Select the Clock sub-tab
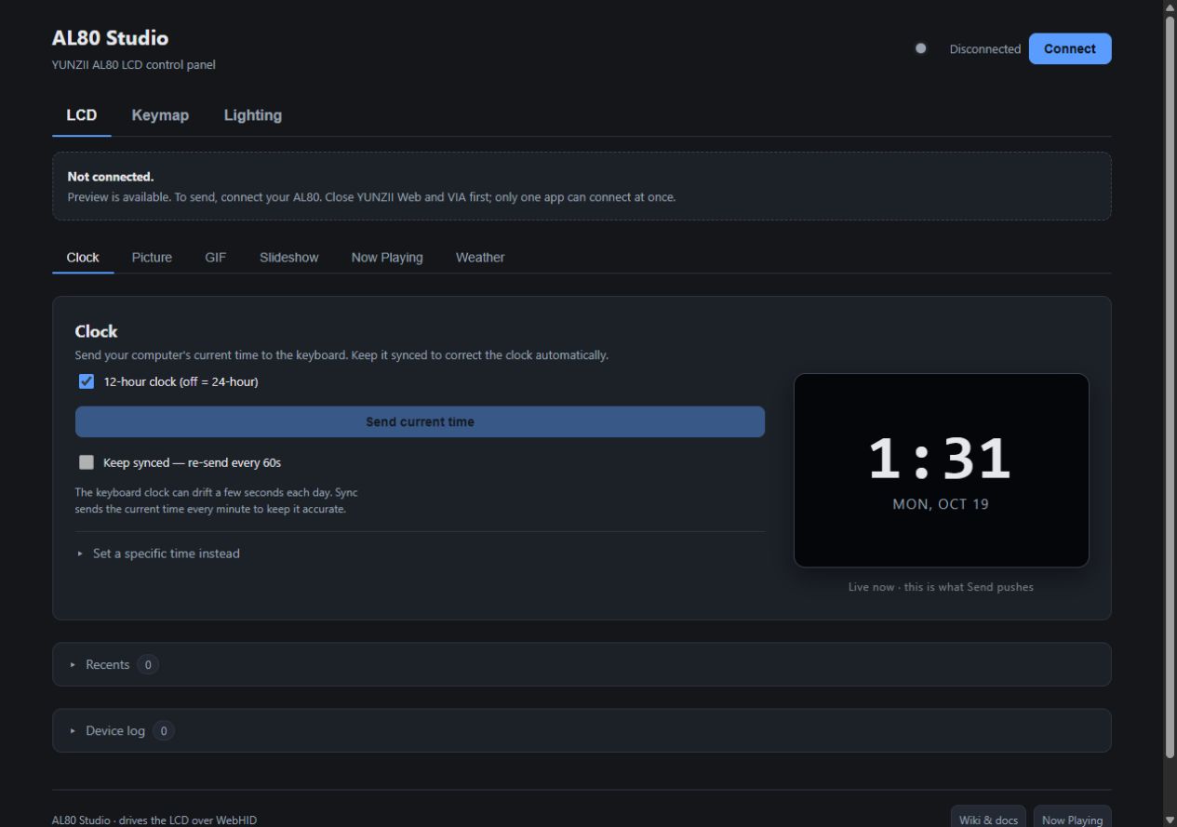This screenshot has width=1177, height=827. [83, 258]
